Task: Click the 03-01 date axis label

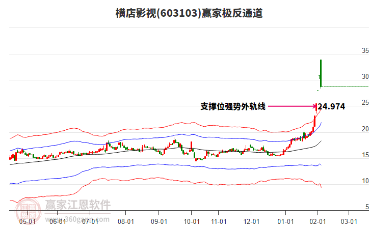Action: click(349, 222)
